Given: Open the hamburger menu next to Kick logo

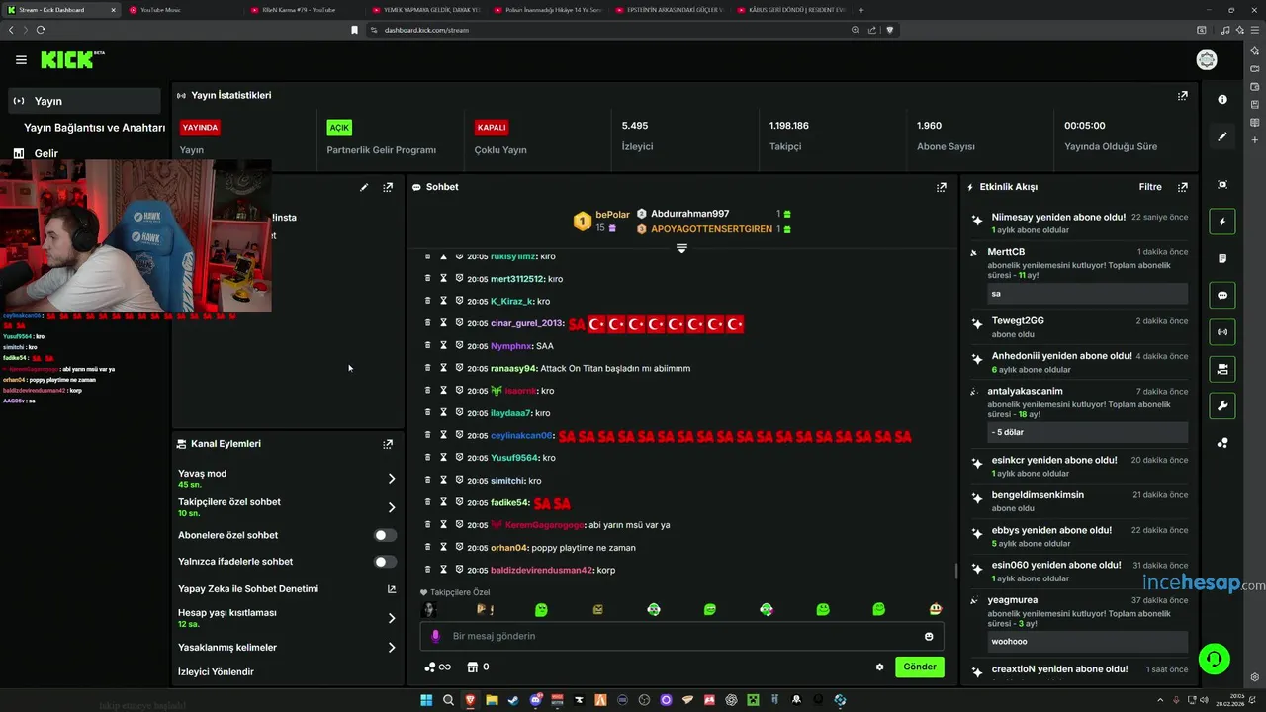Looking at the screenshot, I should tap(21, 60).
